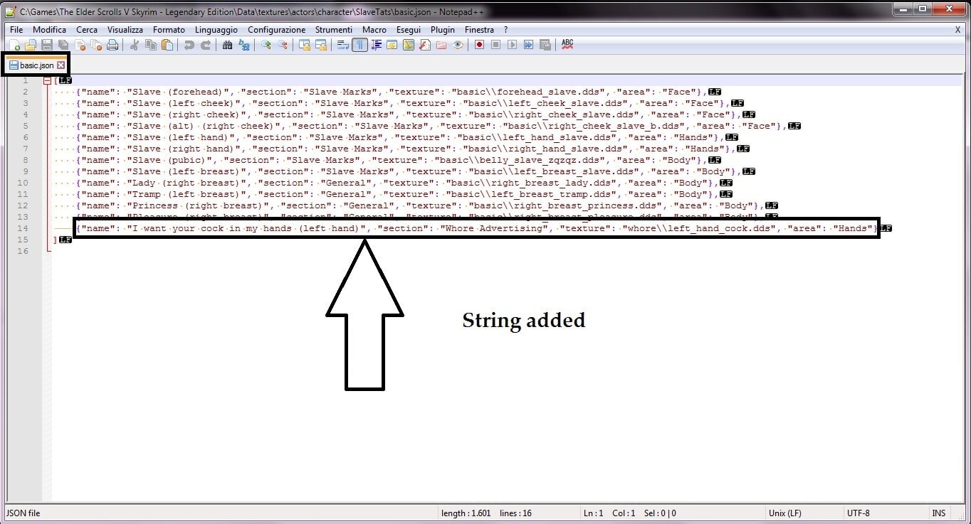This screenshot has width=971, height=524.
Task: Click the Close All documents toolbar icon
Action: tap(96, 45)
